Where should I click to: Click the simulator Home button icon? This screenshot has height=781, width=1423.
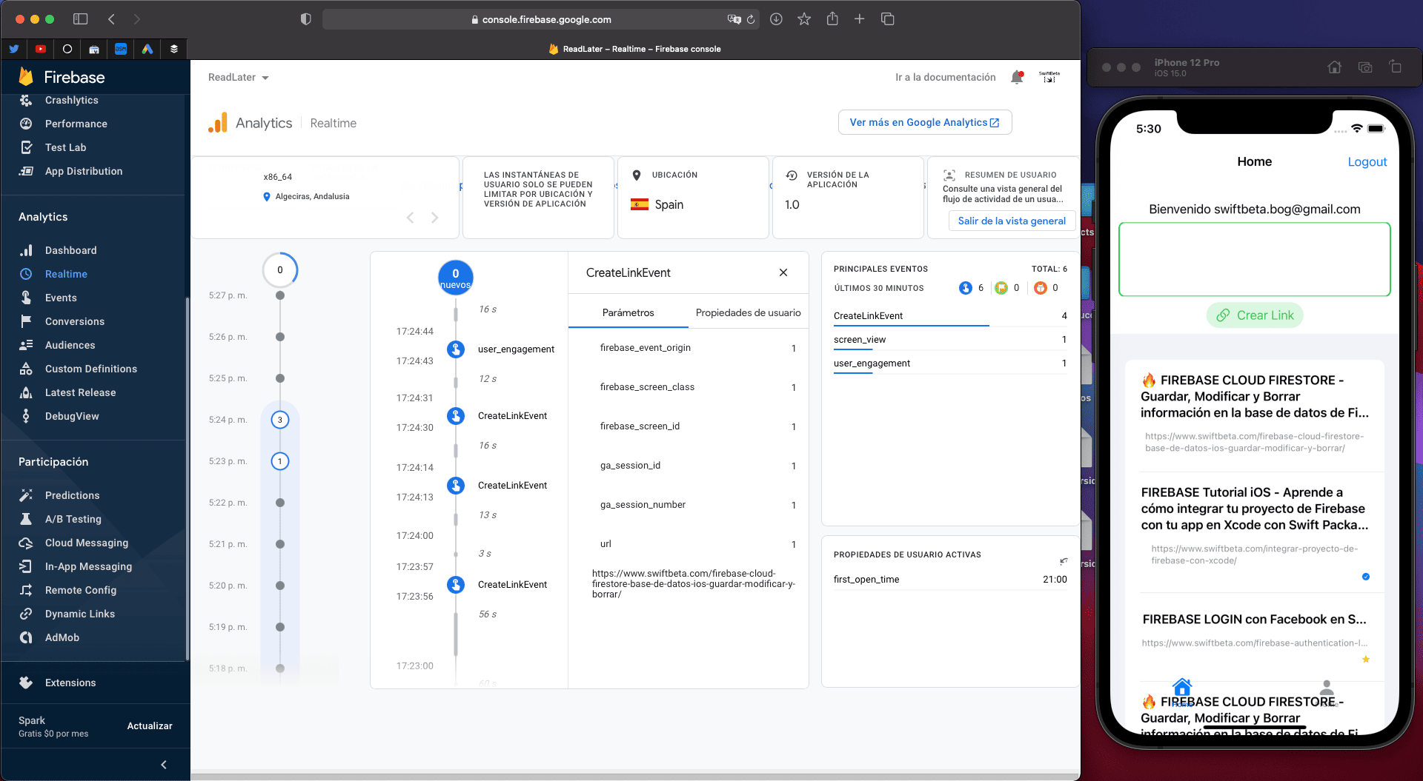click(1334, 67)
